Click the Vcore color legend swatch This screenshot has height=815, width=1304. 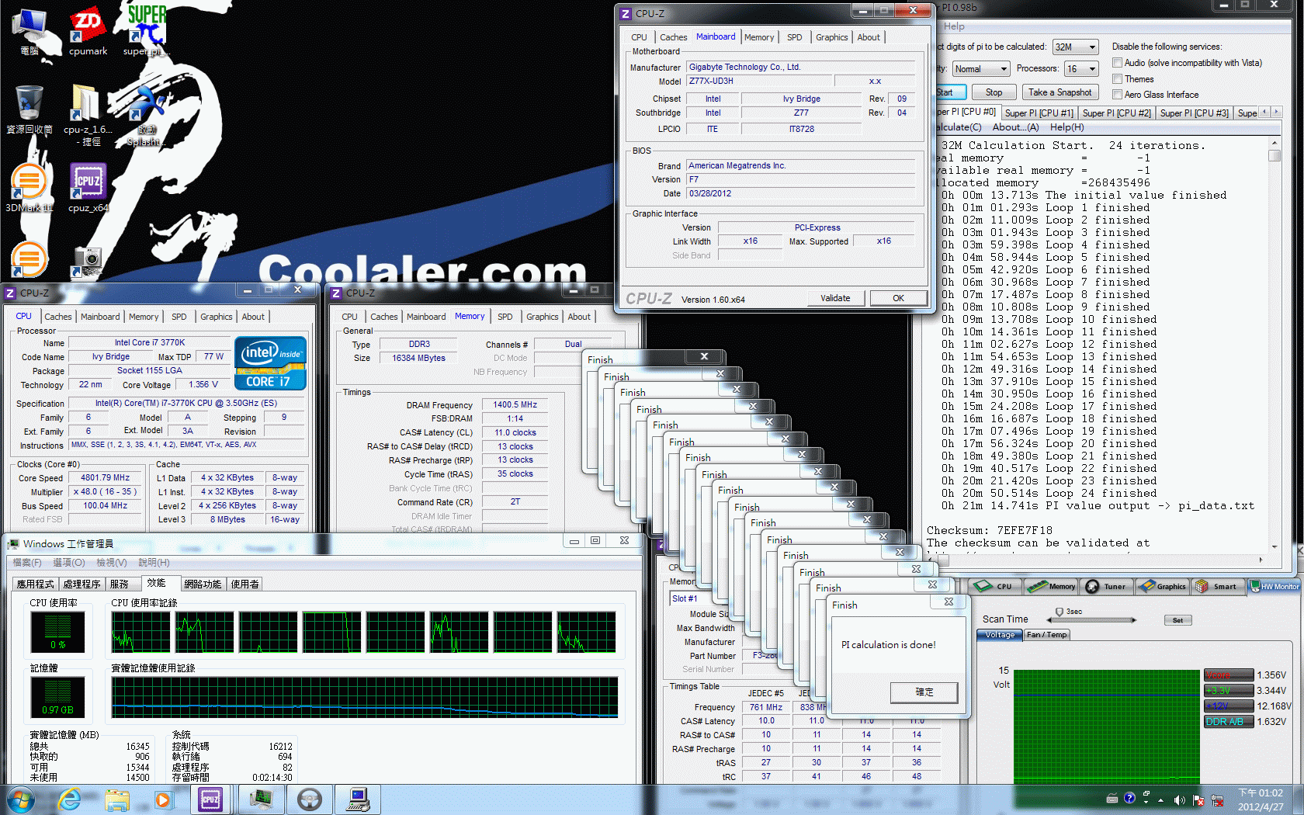1228,675
